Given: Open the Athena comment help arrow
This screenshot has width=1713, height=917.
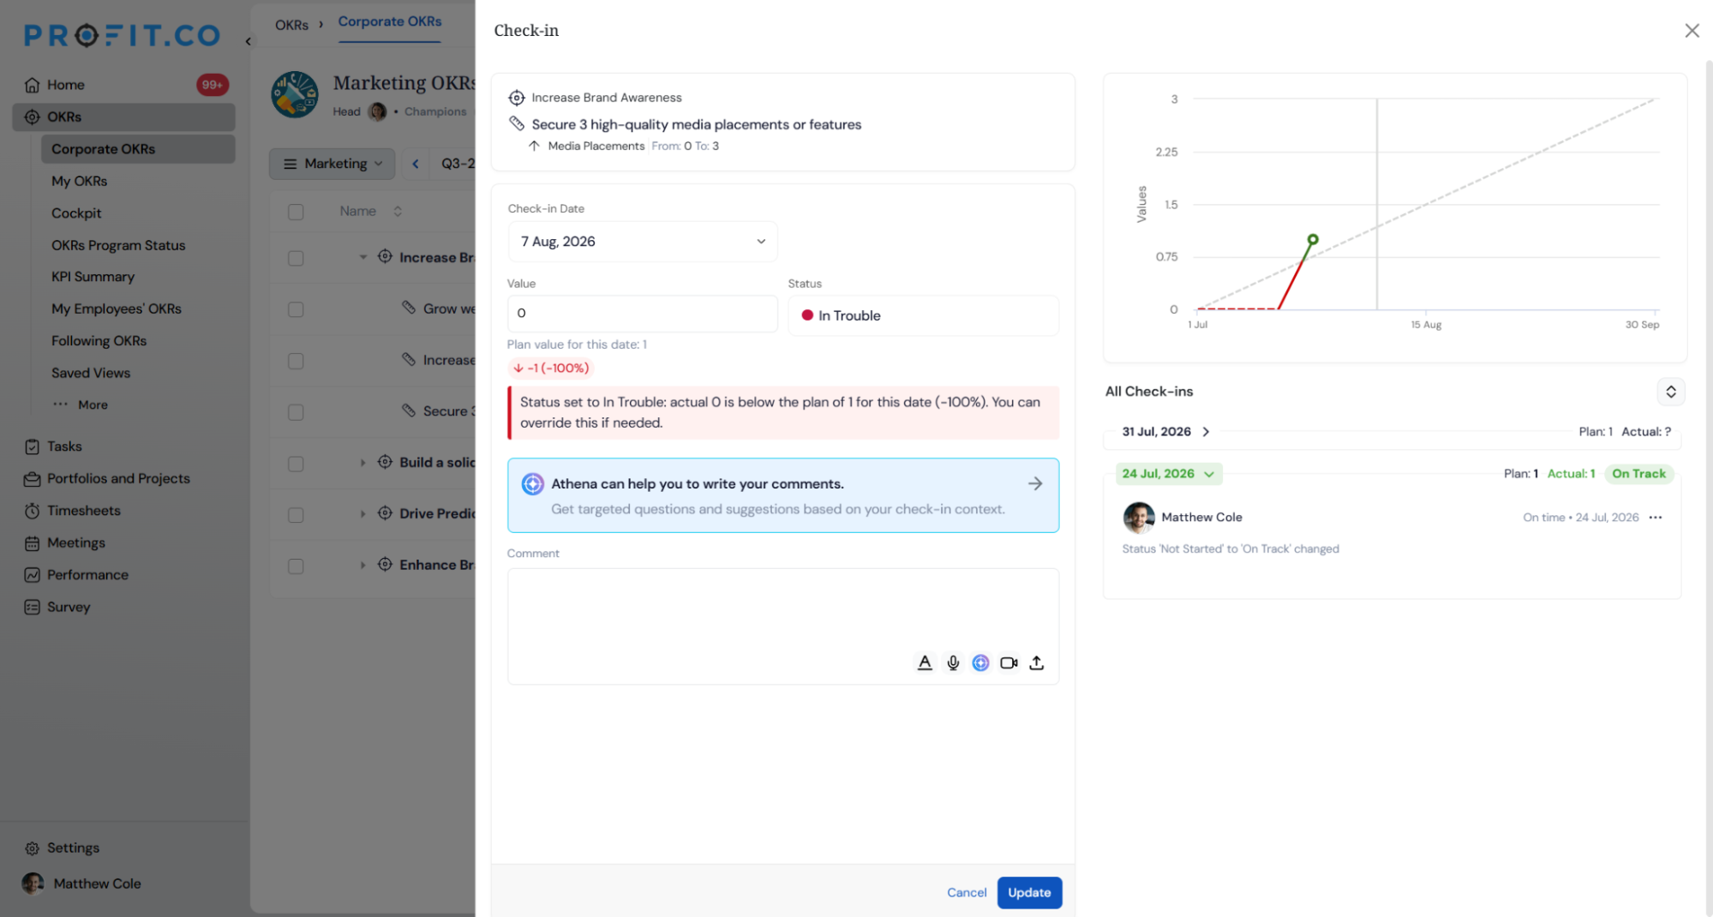Looking at the screenshot, I should pos(1035,483).
